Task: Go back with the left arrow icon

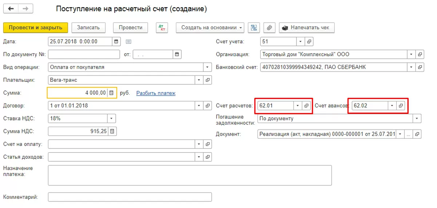Action: [11, 9]
